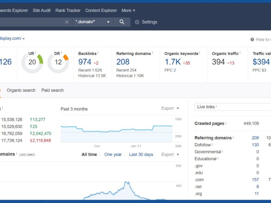Switch to Organic search tab

click(21, 90)
